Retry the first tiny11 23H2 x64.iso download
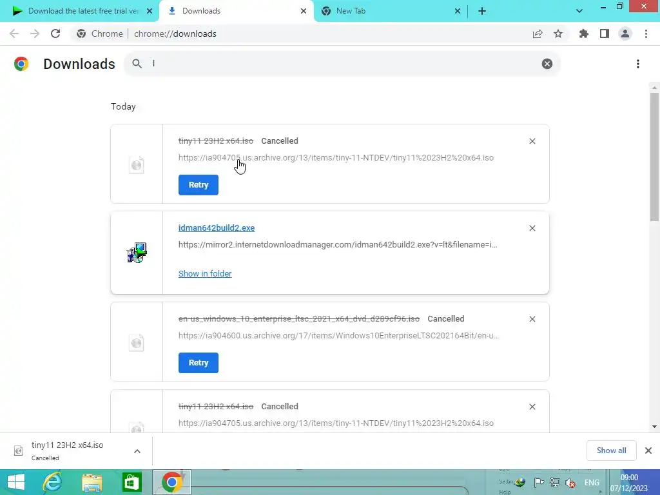 pyautogui.click(x=199, y=185)
